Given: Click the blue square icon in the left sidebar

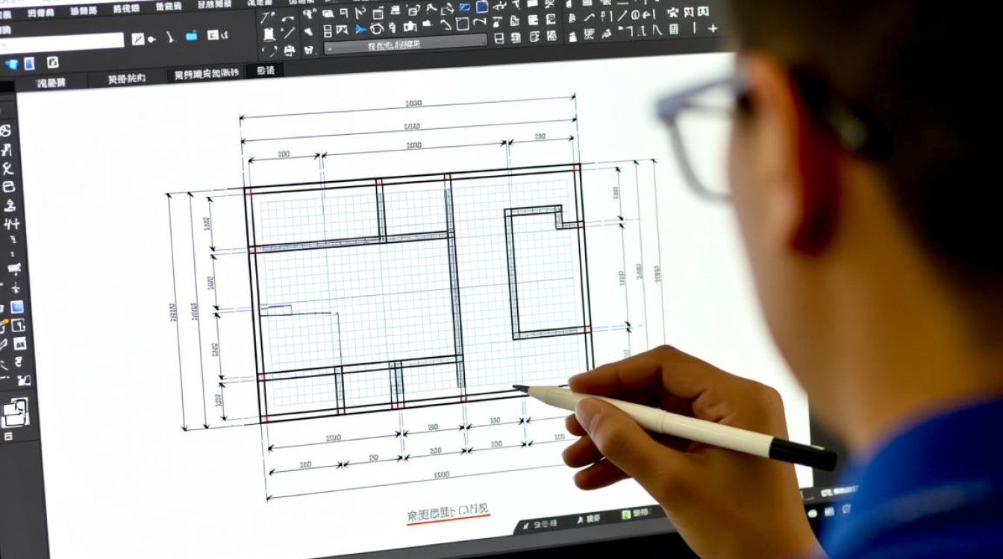Looking at the screenshot, I should click(x=16, y=307).
